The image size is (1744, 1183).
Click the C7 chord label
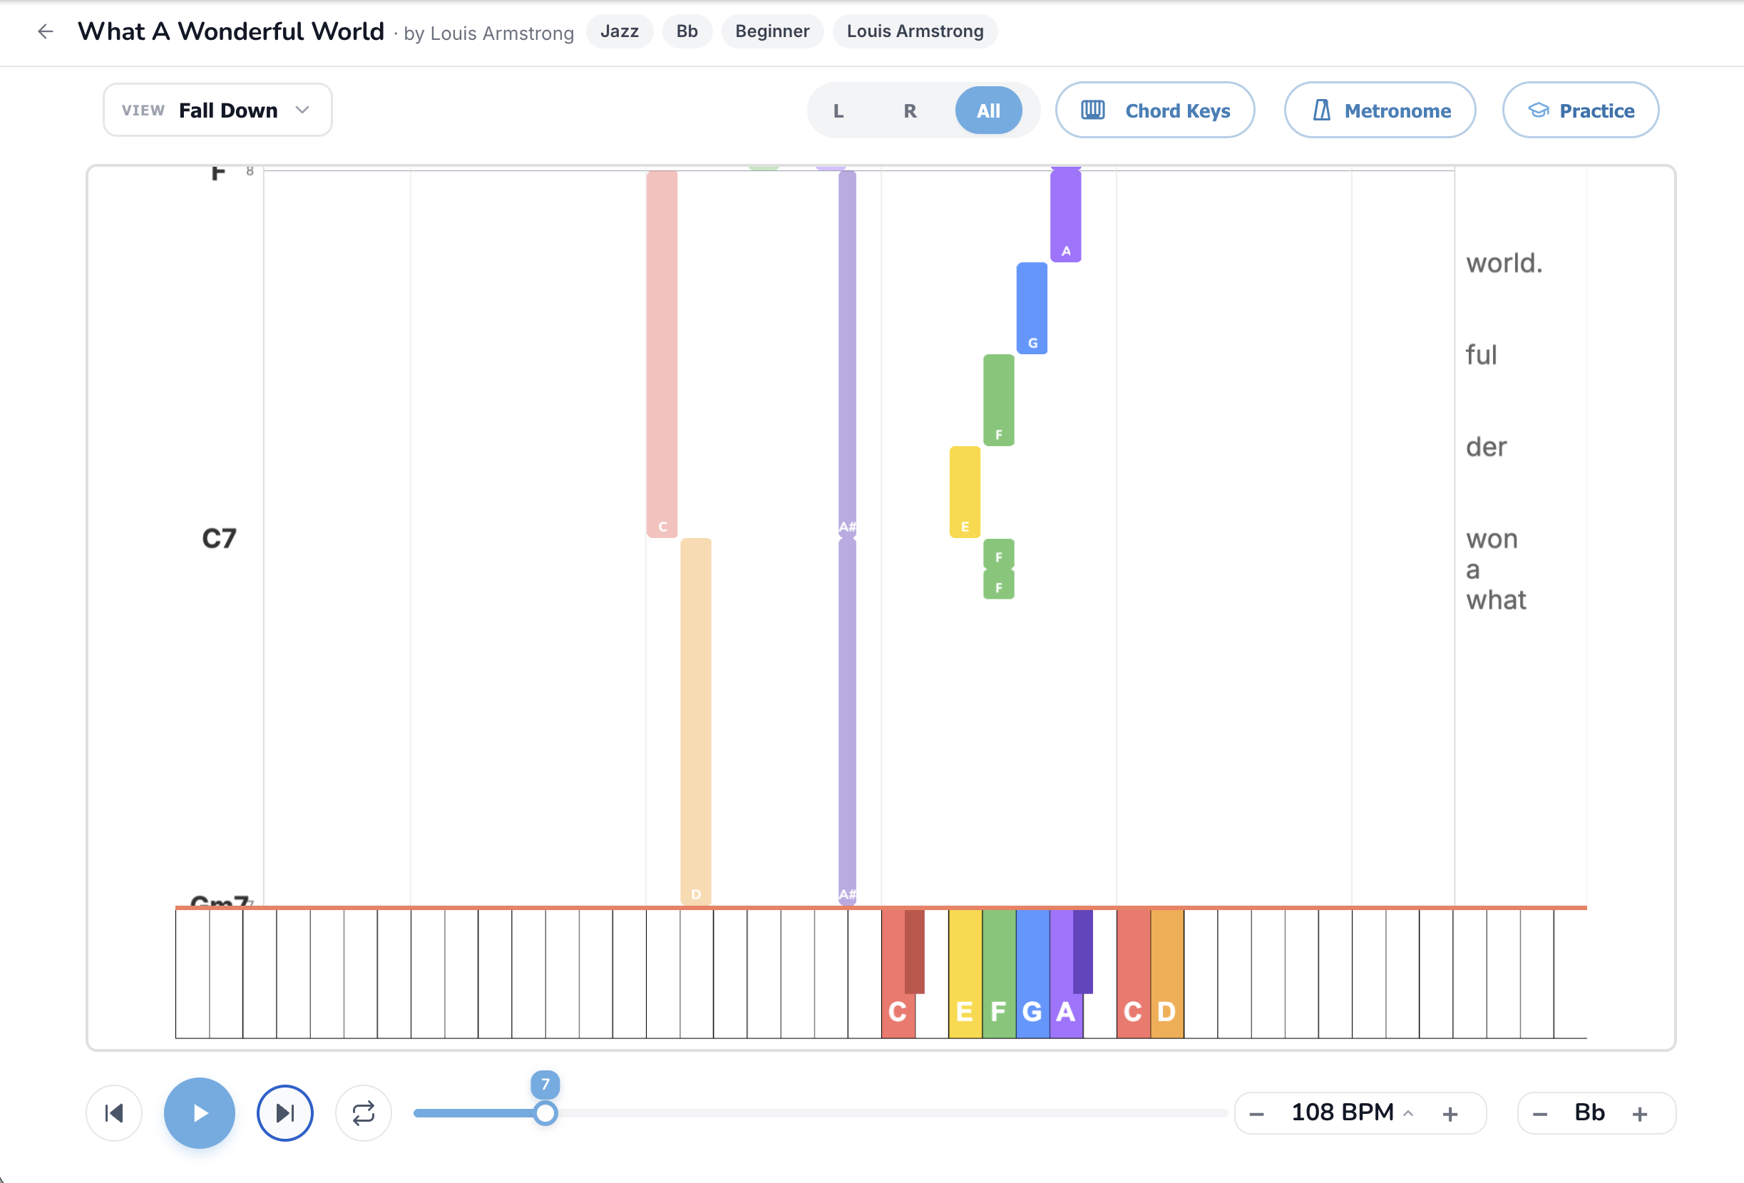(219, 538)
